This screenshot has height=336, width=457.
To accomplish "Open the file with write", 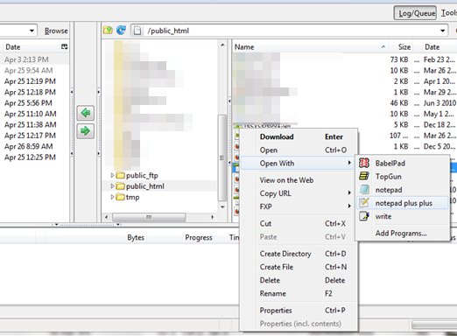I will pyautogui.click(x=402, y=216).
